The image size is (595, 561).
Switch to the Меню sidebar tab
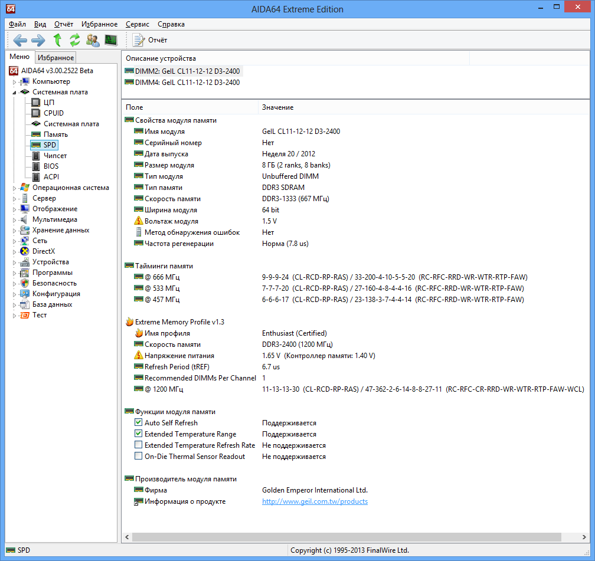(x=19, y=57)
